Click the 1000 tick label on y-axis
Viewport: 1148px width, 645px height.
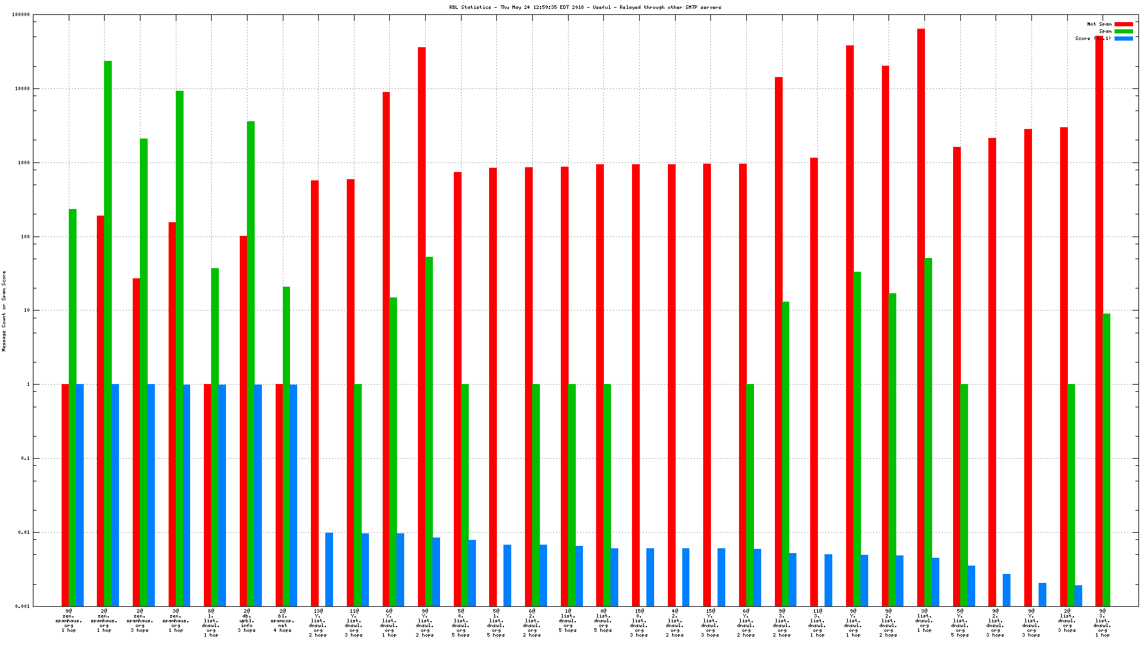tap(24, 162)
